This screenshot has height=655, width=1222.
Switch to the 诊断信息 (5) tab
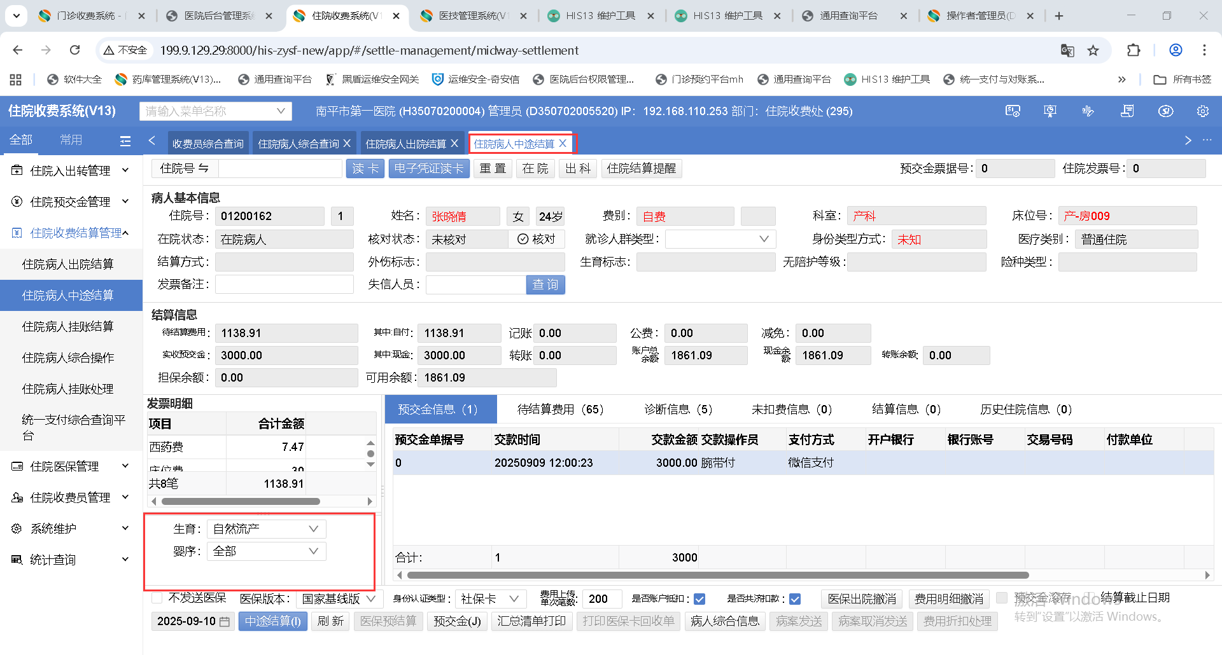(x=678, y=410)
